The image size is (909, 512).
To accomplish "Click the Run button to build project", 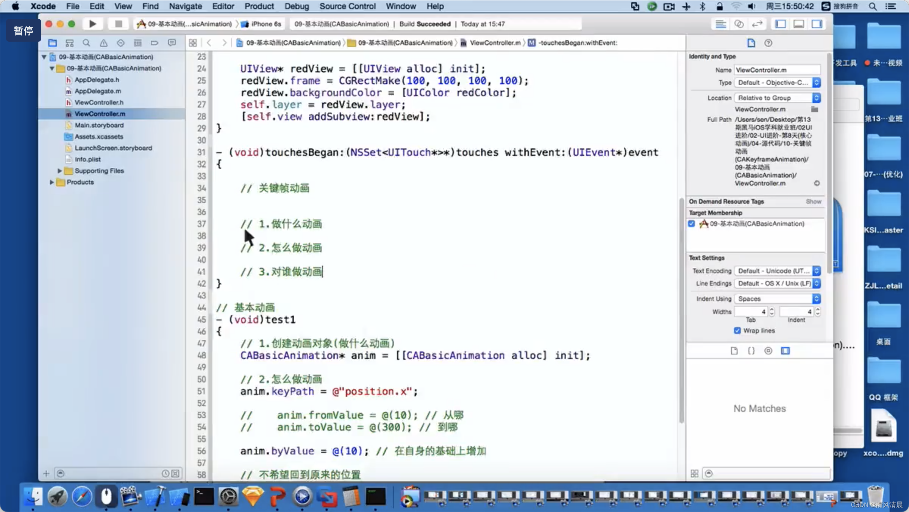I will click(x=92, y=24).
